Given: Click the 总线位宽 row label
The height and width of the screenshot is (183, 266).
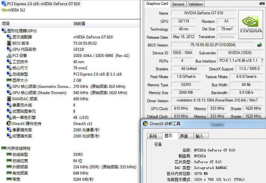Looking at the screenshot, I should pos(20,161).
